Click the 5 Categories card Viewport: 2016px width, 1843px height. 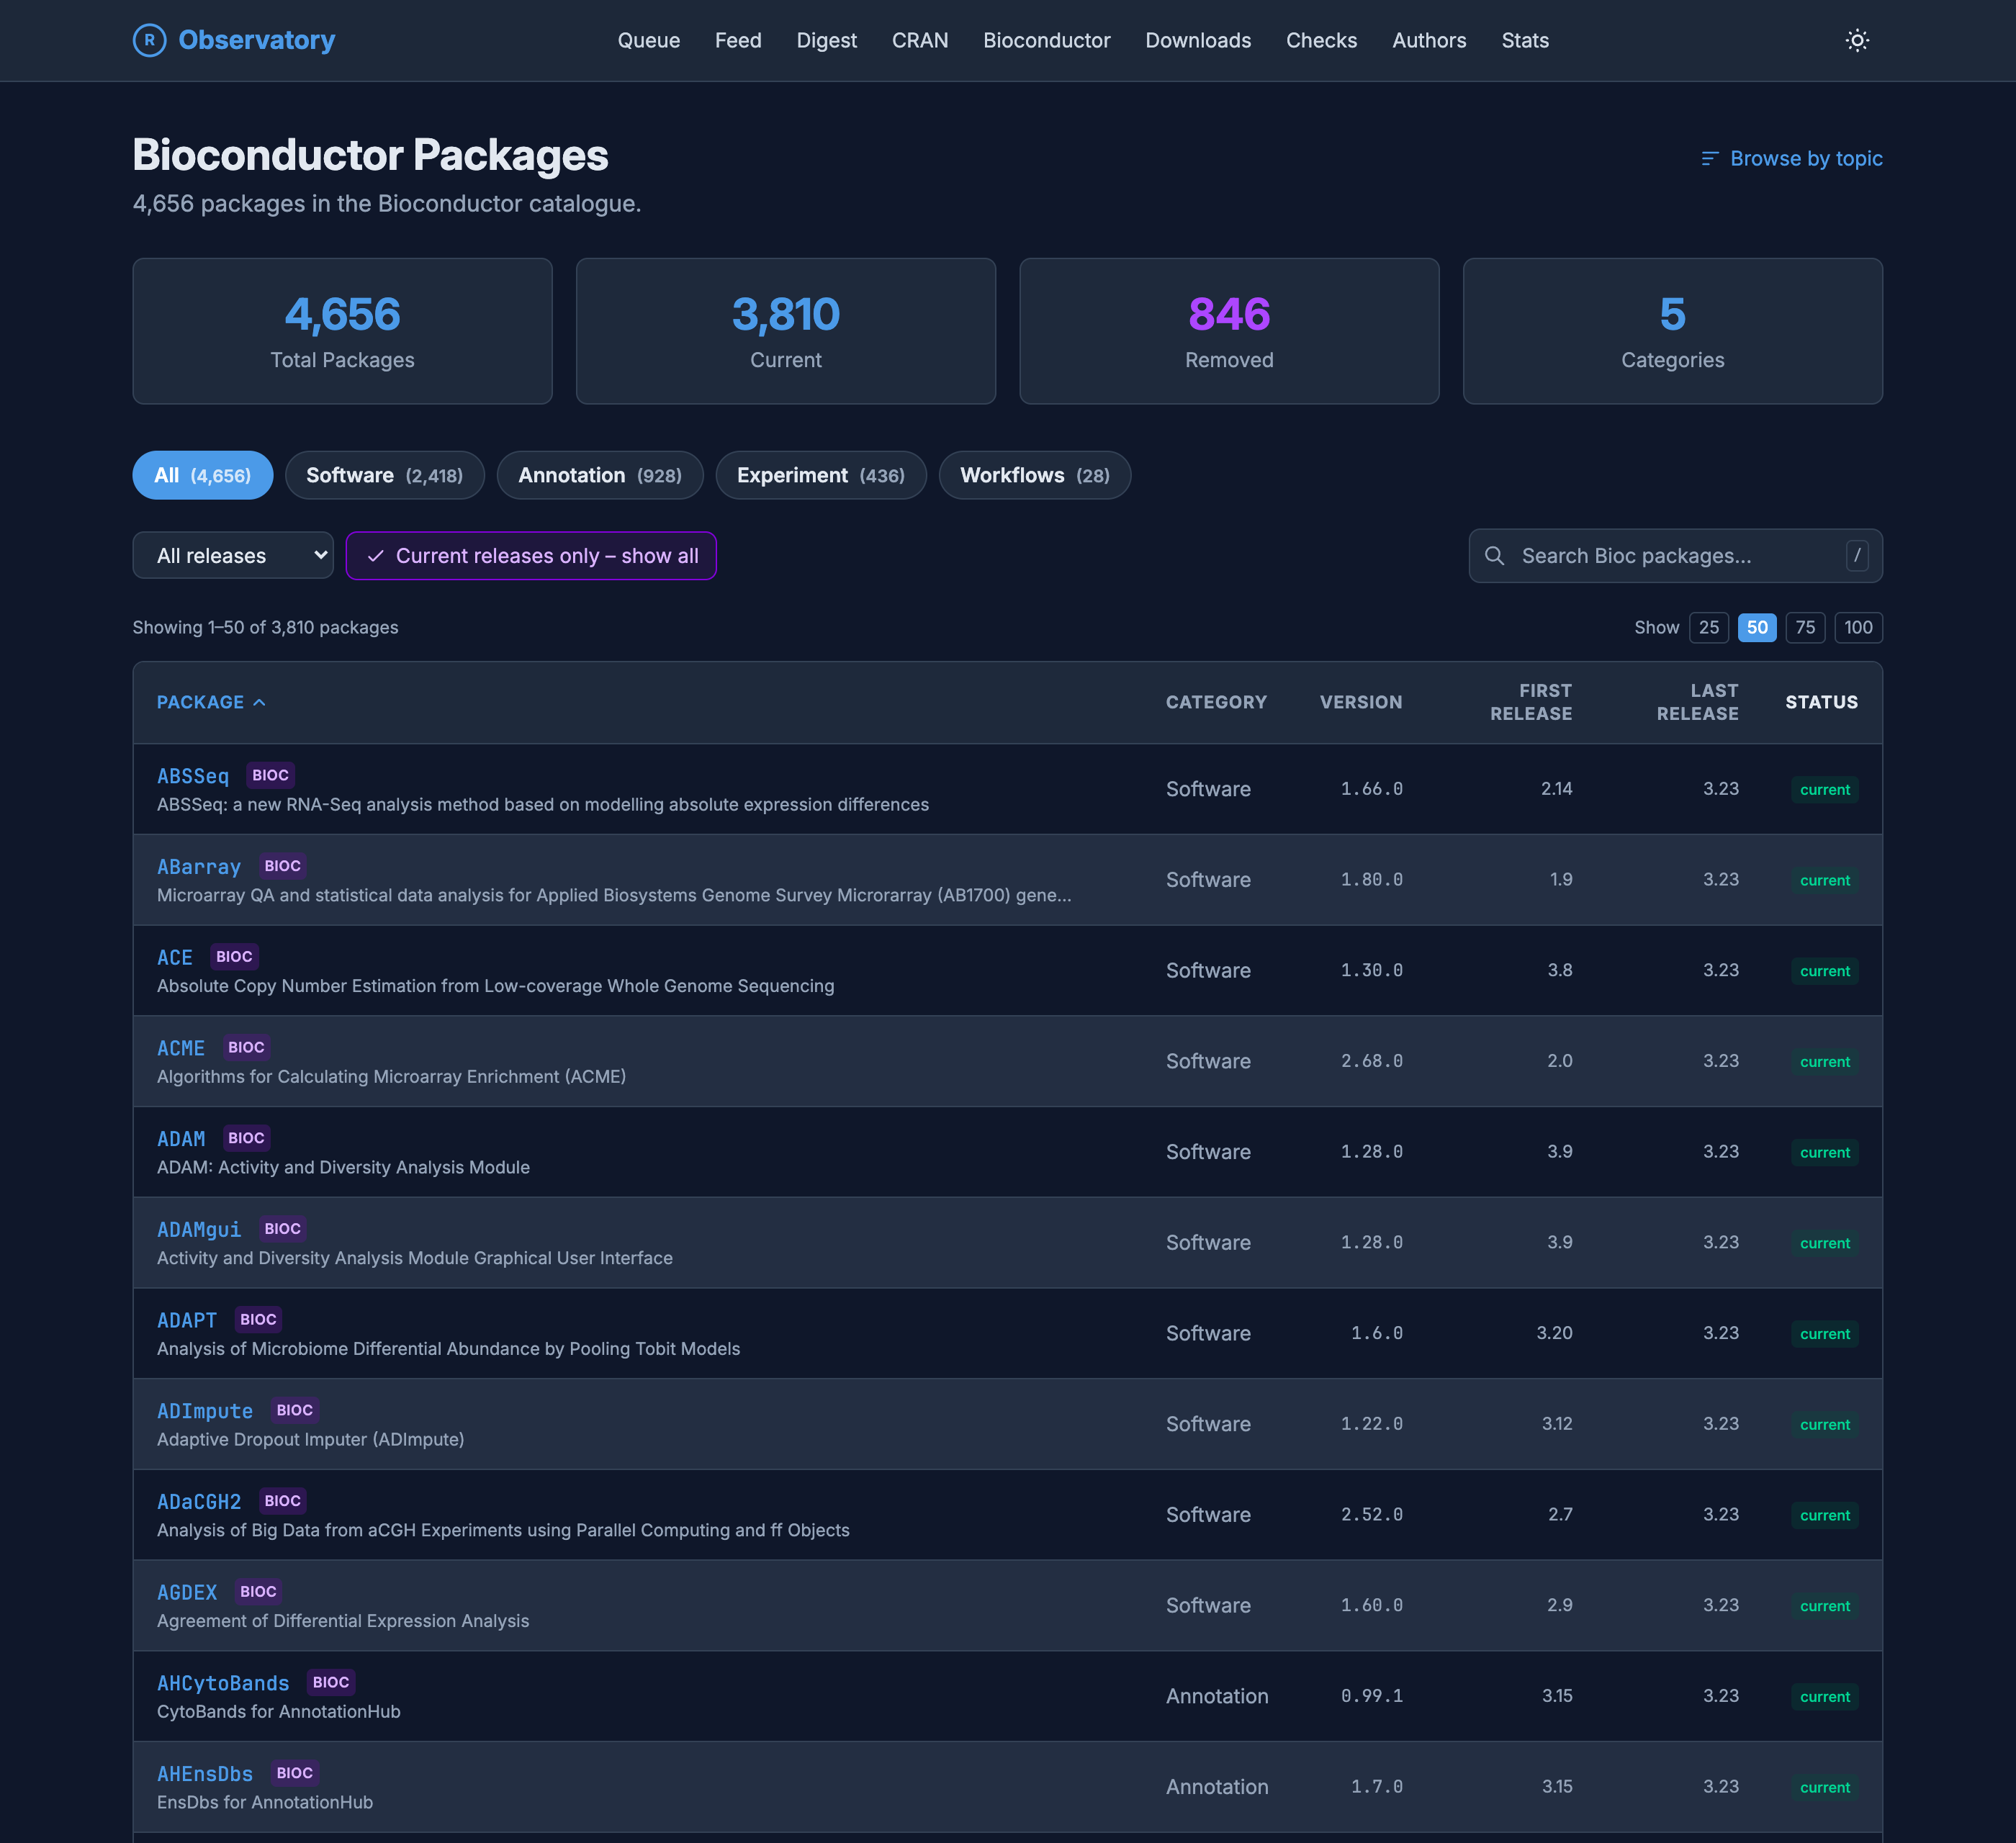click(x=1673, y=332)
